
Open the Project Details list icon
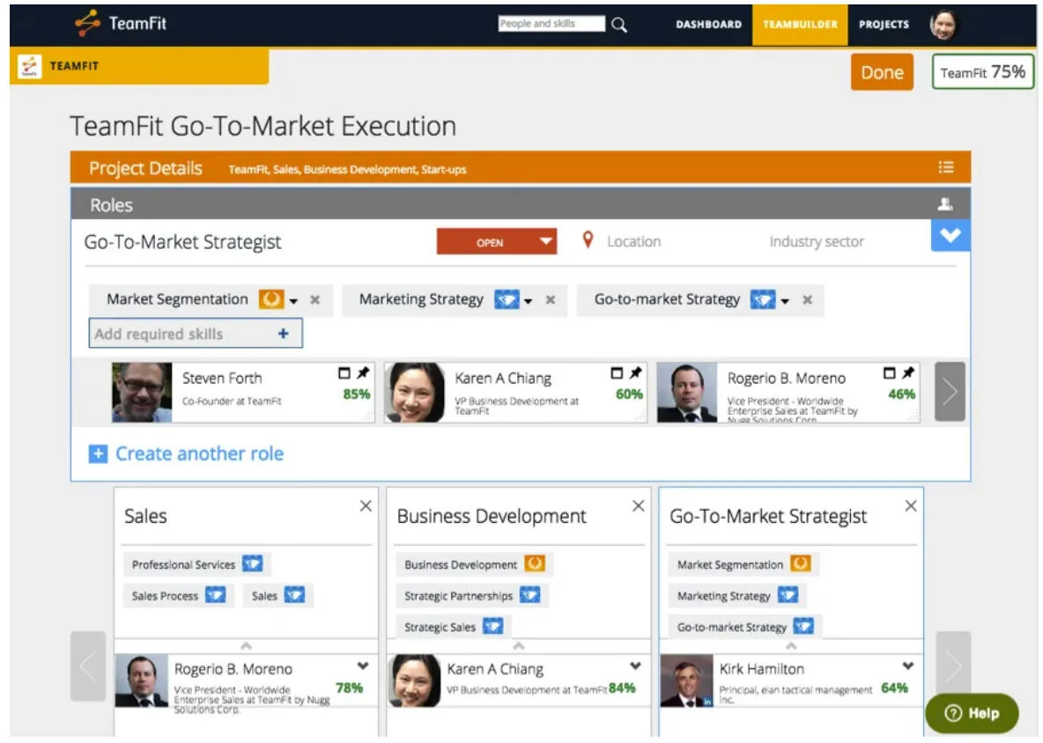(x=946, y=167)
